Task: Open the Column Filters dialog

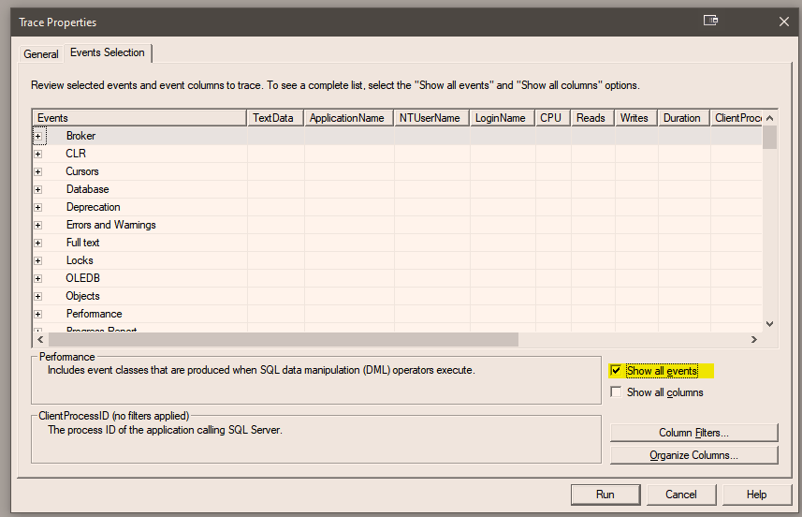Action: [x=694, y=433]
